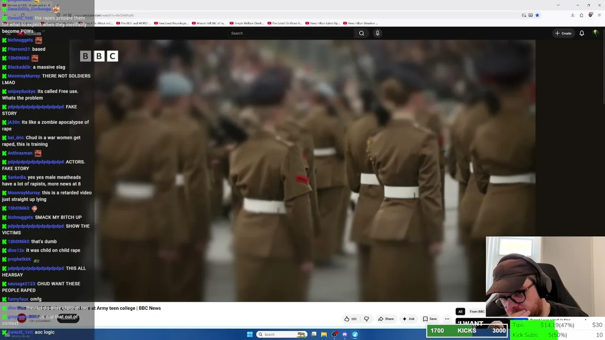The height and width of the screenshot is (340, 605).
Task: Select the All filter chip
Action: click(460, 312)
